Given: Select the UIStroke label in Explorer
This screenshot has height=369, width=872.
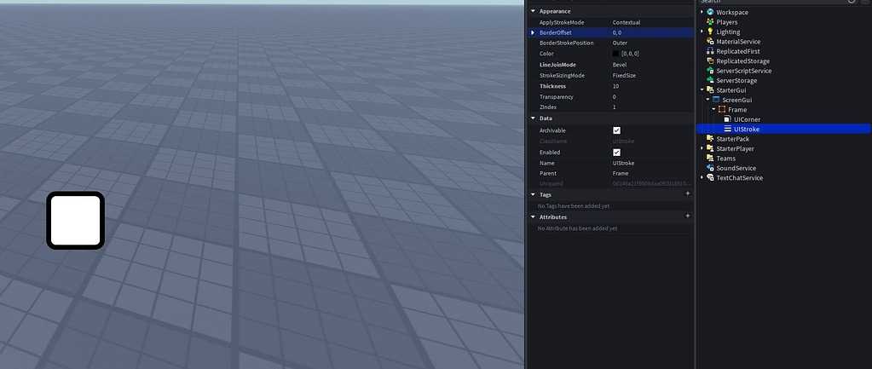Looking at the screenshot, I should click(x=747, y=129).
